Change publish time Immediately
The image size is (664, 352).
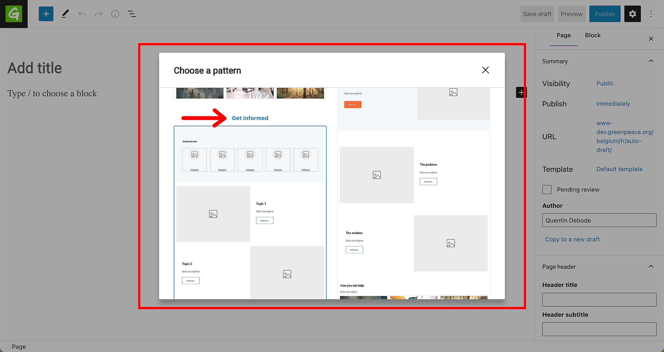click(613, 104)
